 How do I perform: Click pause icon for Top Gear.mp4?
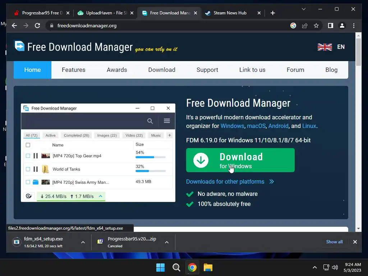click(x=36, y=156)
